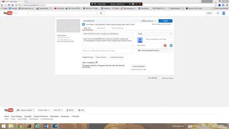Click the footer YouTube logo
The height and width of the screenshot is (129, 229).
pyautogui.click(x=9, y=110)
